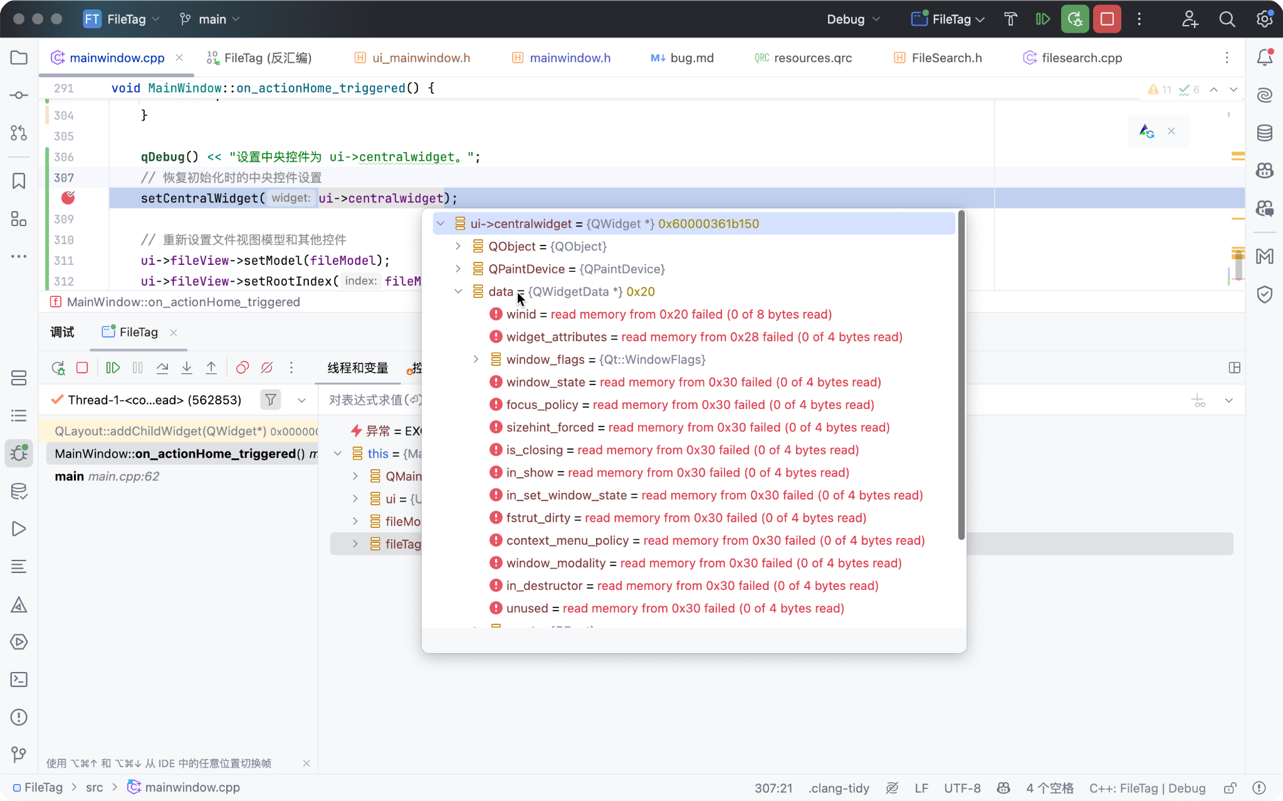Image resolution: width=1283 pixels, height=801 pixels.
Task: Open the Bookmarks tool window icon
Action: click(19, 181)
